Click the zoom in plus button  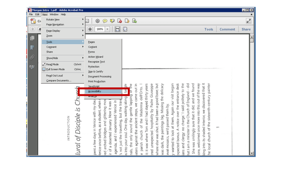click(90, 29)
